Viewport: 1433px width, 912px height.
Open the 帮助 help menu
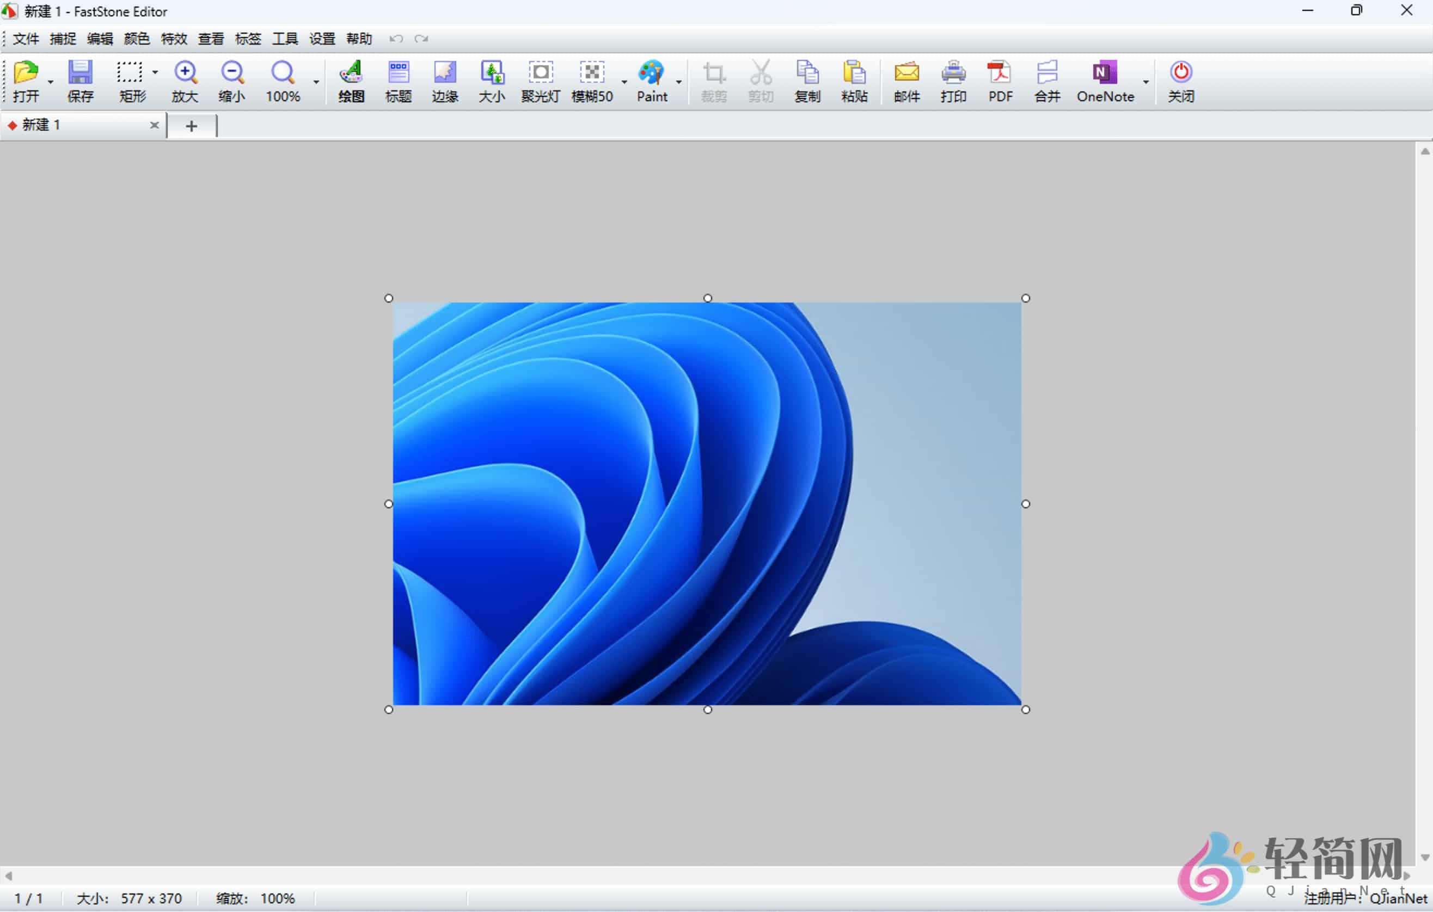tap(359, 39)
